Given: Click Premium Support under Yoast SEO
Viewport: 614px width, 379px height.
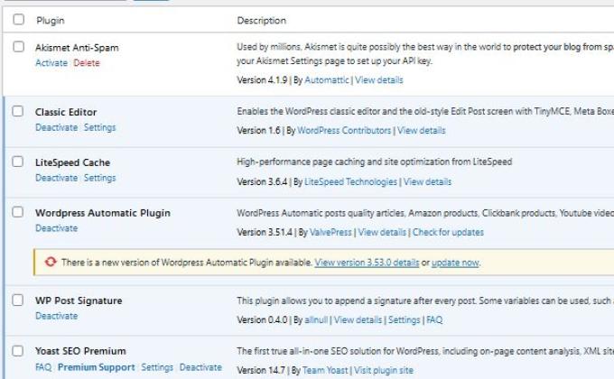Looking at the screenshot, I should coord(96,367).
